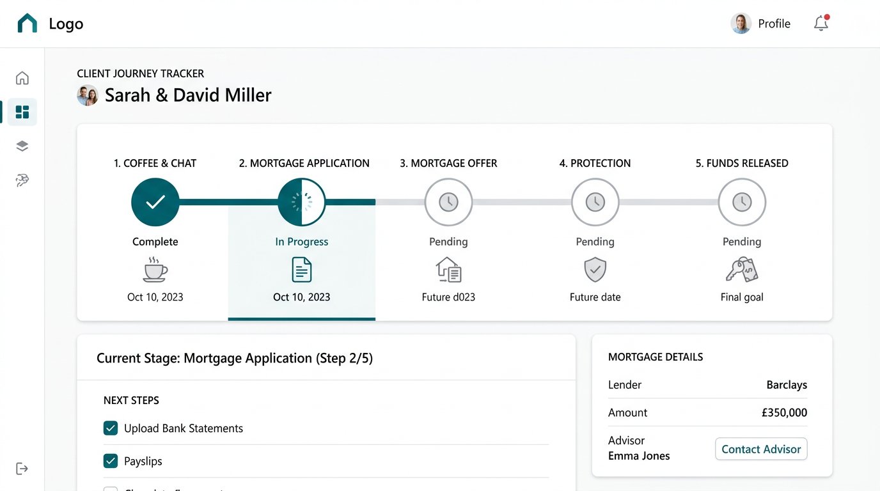
Task: Uncheck the Payslips checkbox
Action: (x=111, y=461)
